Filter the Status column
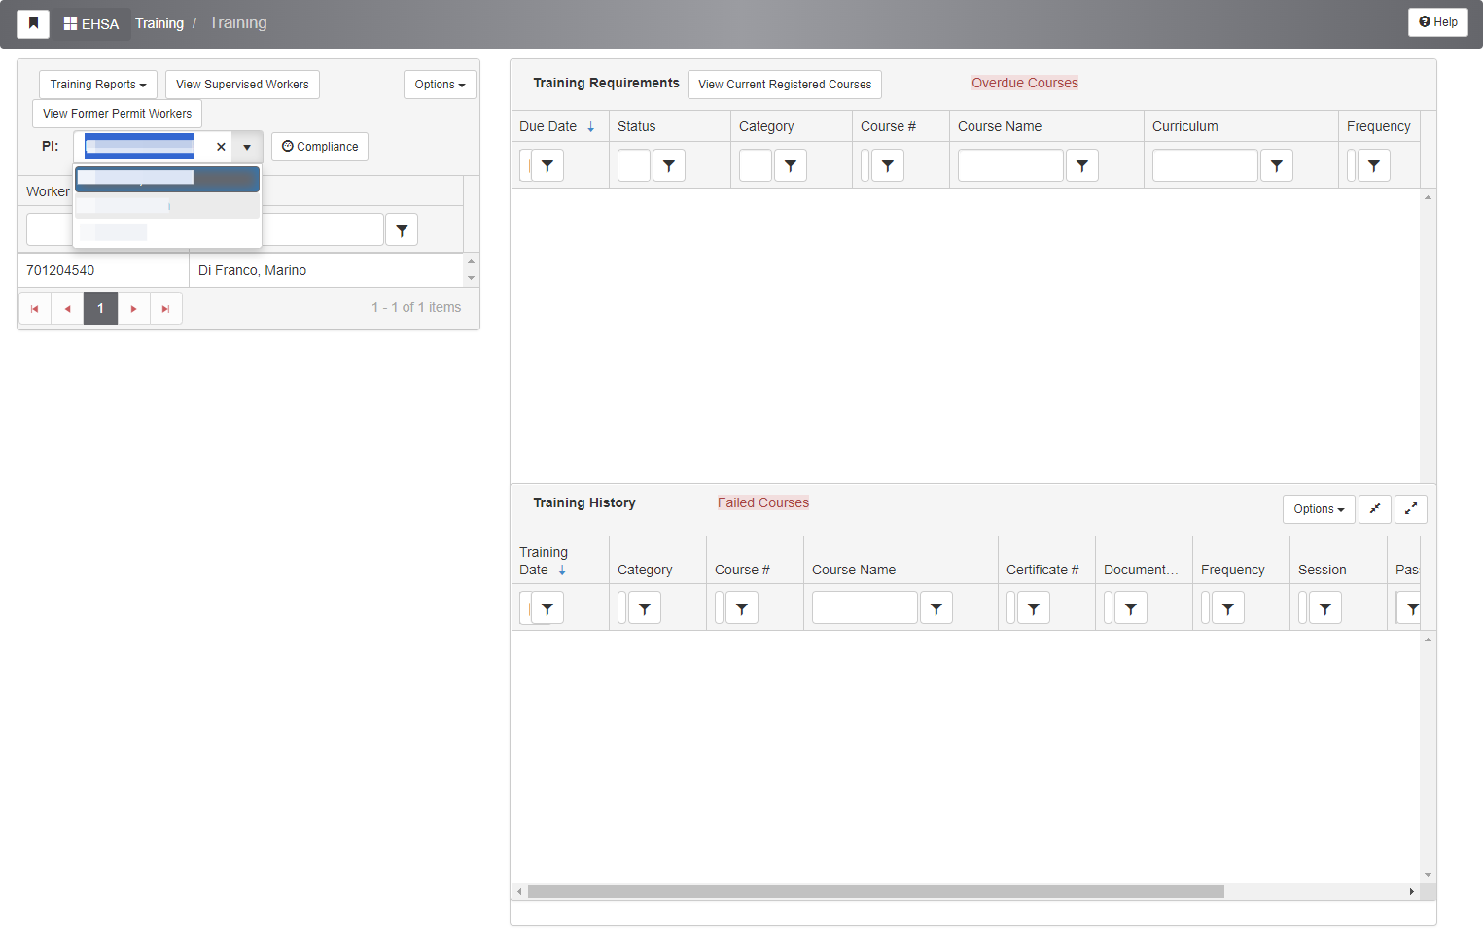This screenshot has width=1483, height=934. [669, 165]
